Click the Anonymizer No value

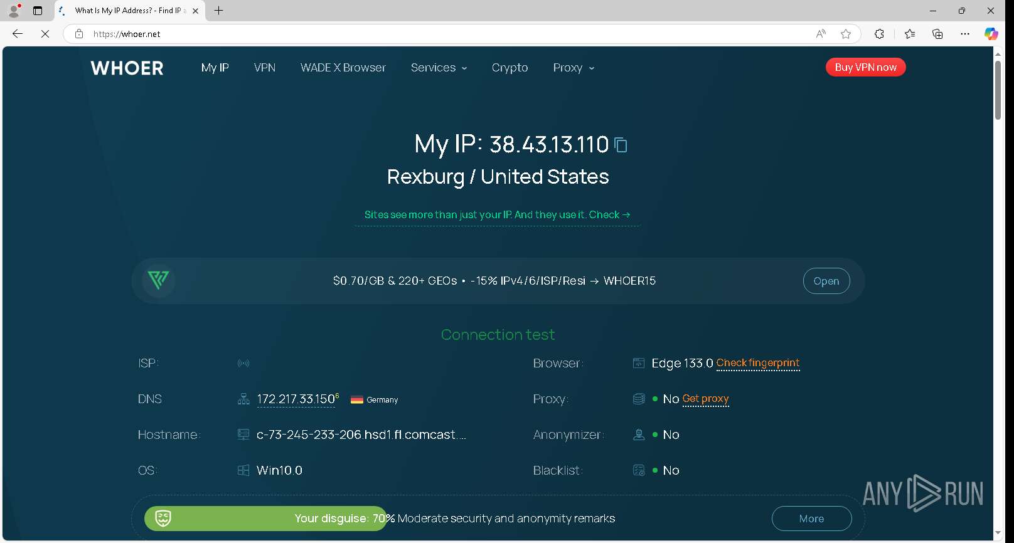pos(671,435)
